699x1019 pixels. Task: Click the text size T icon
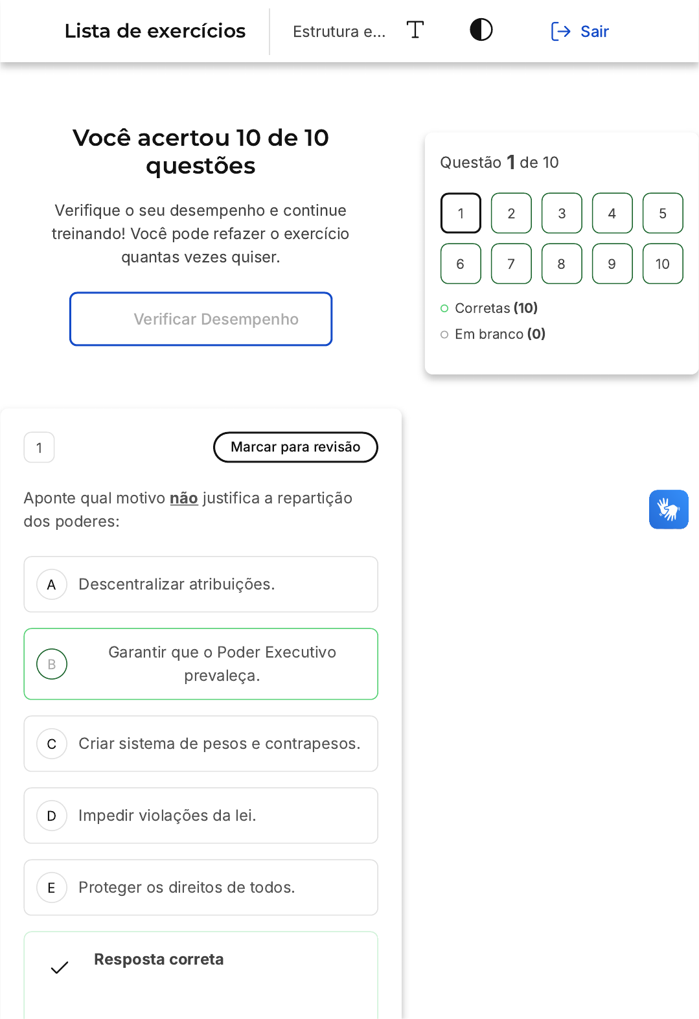(415, 30)
